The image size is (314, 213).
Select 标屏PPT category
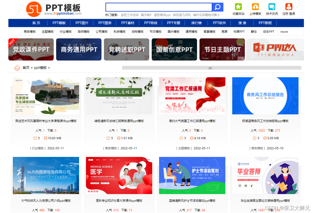239,32
